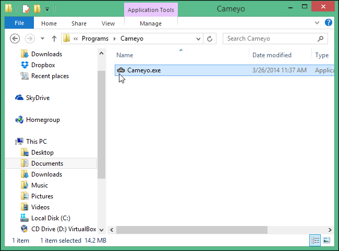Click the Local Disk drive icon
The height and width of the screenshot is (251, 339).
25,218
